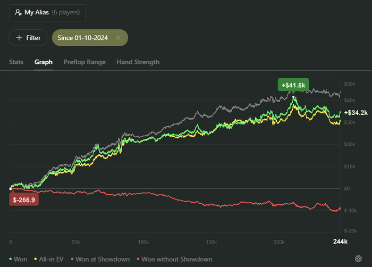Viewport: 372px width, 267px height.
Task: Click the player alias person icon
Action: pos(18,12)
